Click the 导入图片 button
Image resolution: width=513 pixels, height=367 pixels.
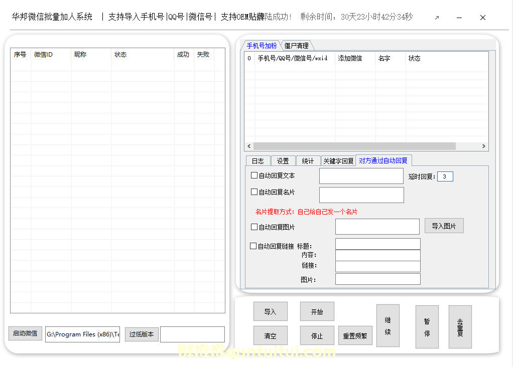(444, 226)
